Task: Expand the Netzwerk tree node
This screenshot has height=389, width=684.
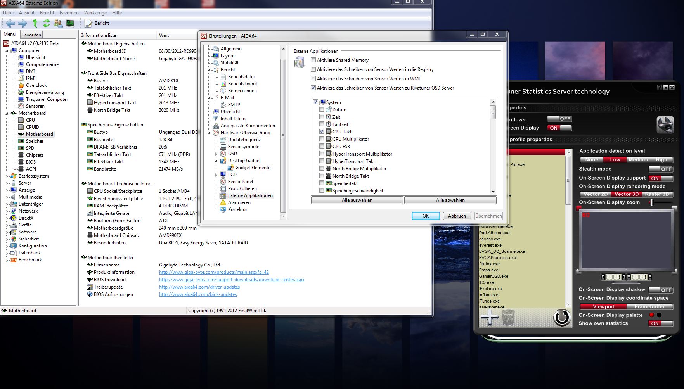Action: tap(7, 211)
